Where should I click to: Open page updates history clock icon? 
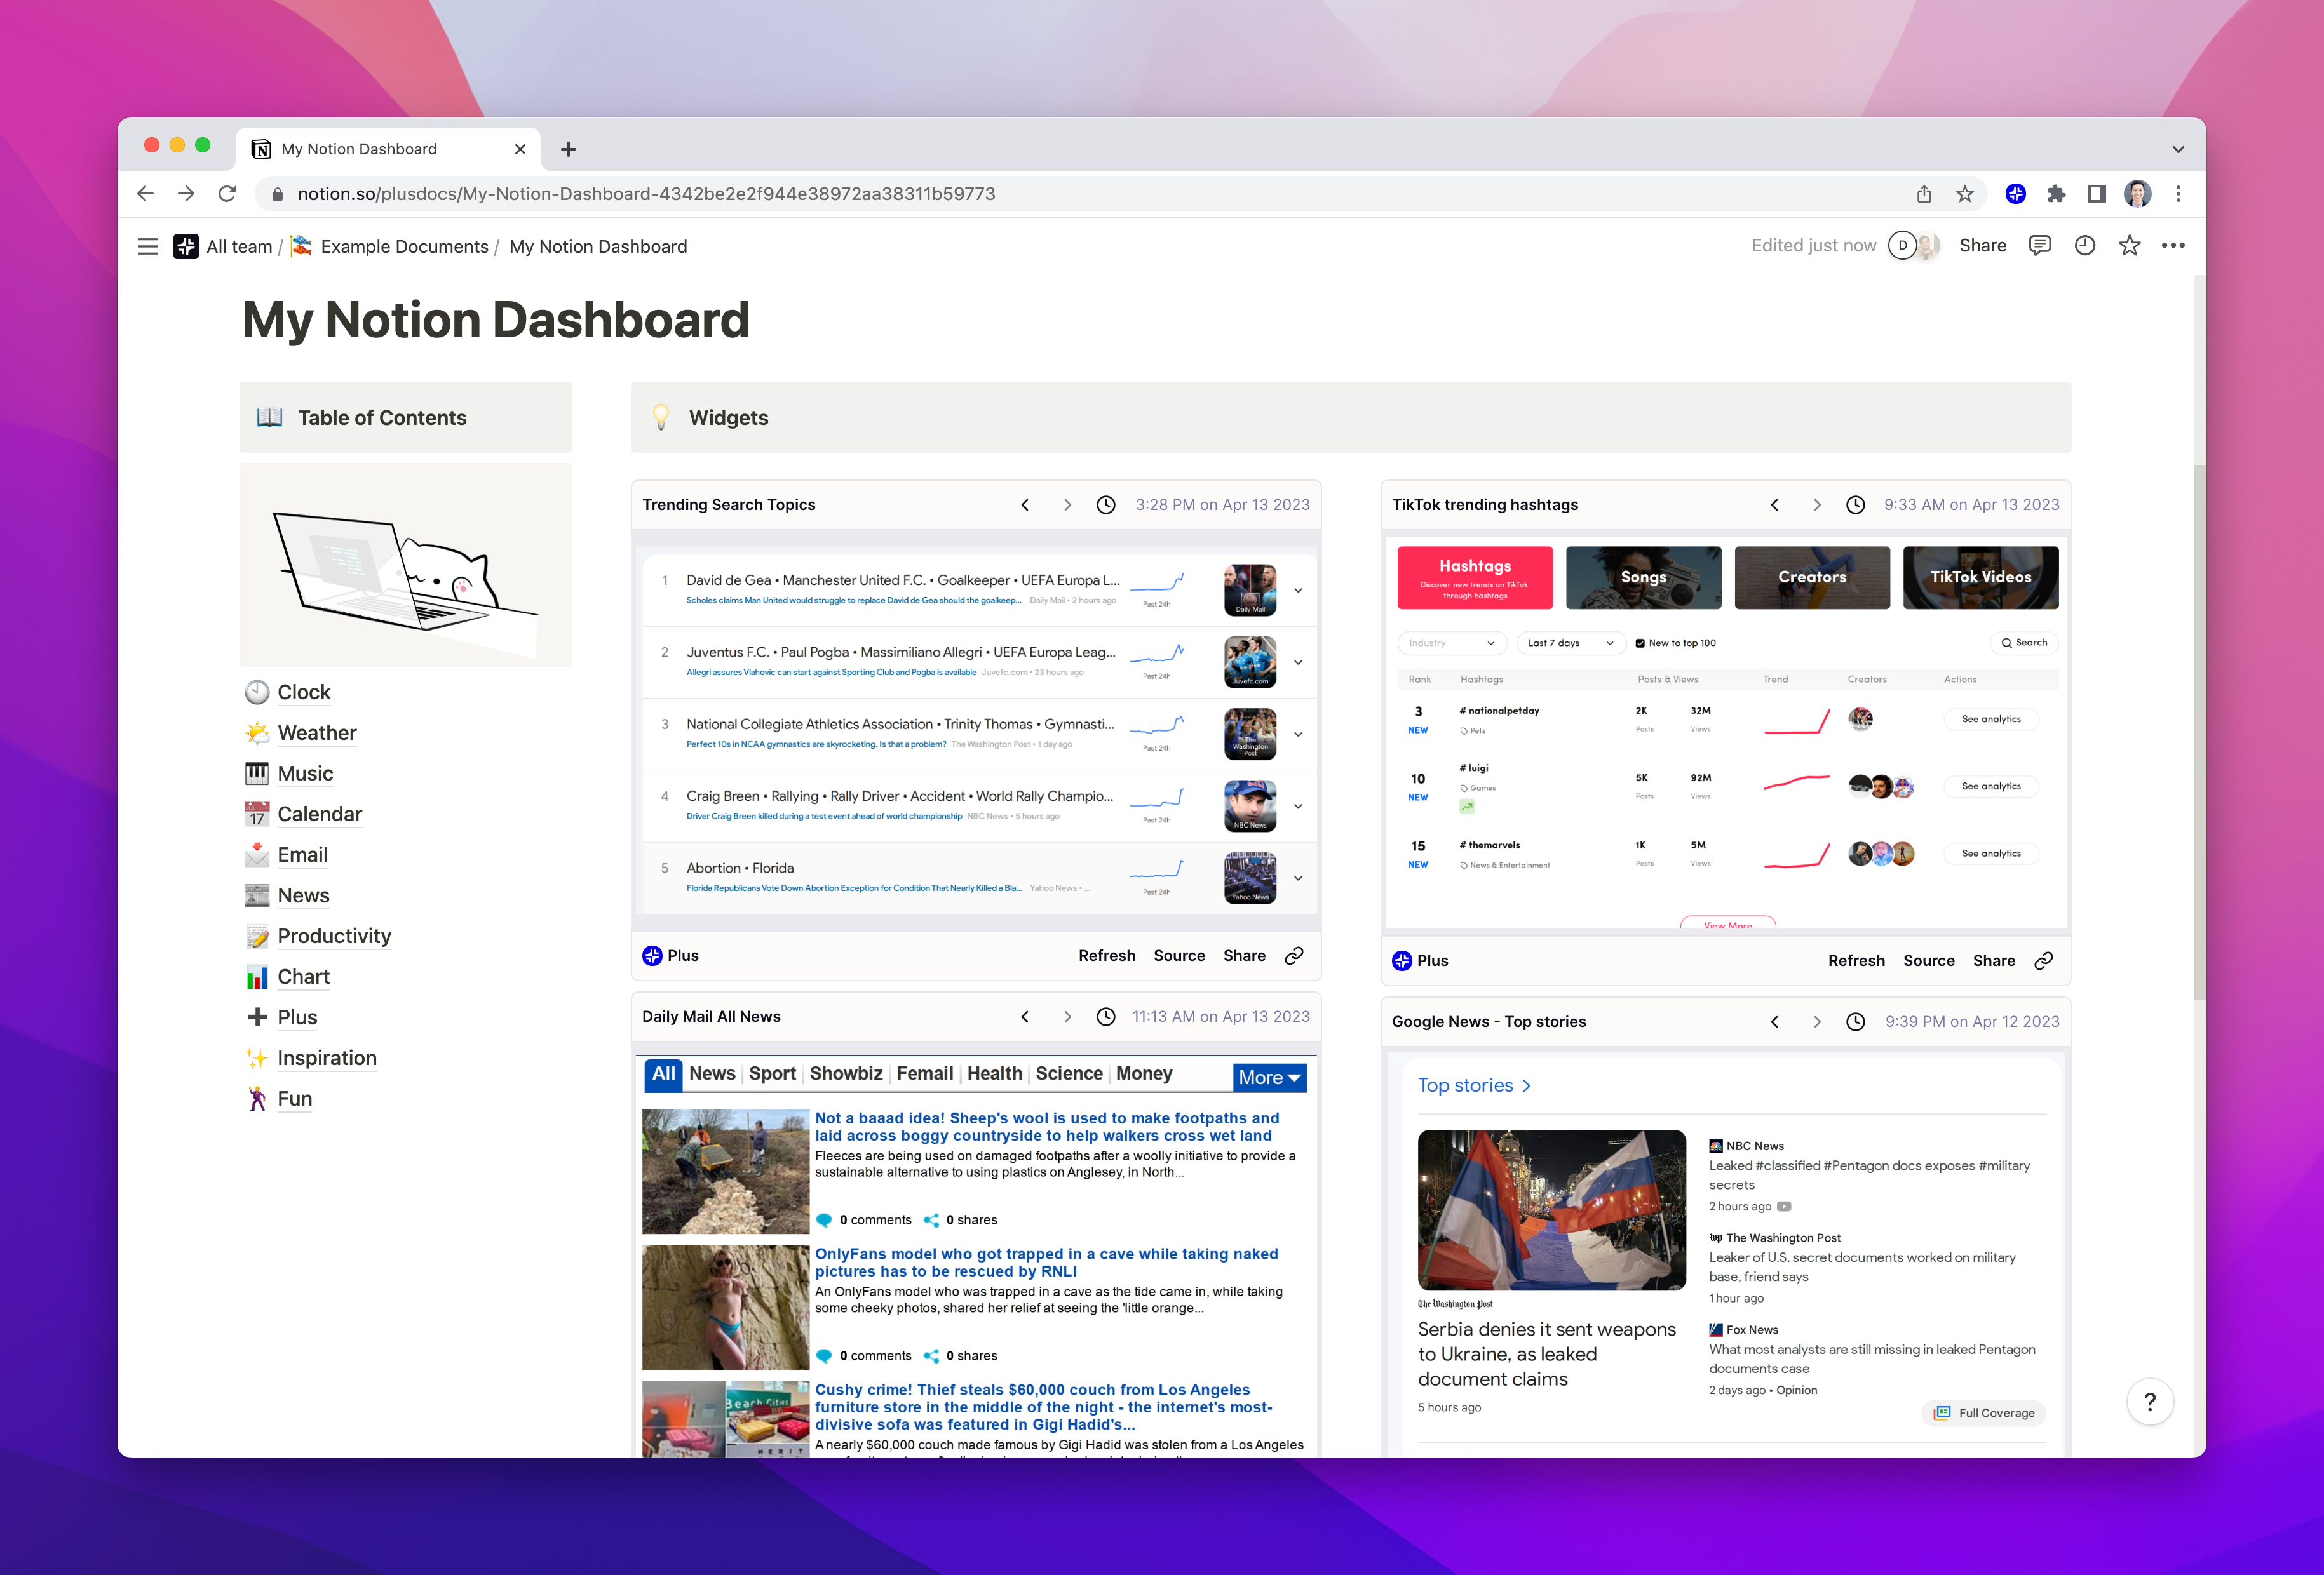click(2084, 246)
